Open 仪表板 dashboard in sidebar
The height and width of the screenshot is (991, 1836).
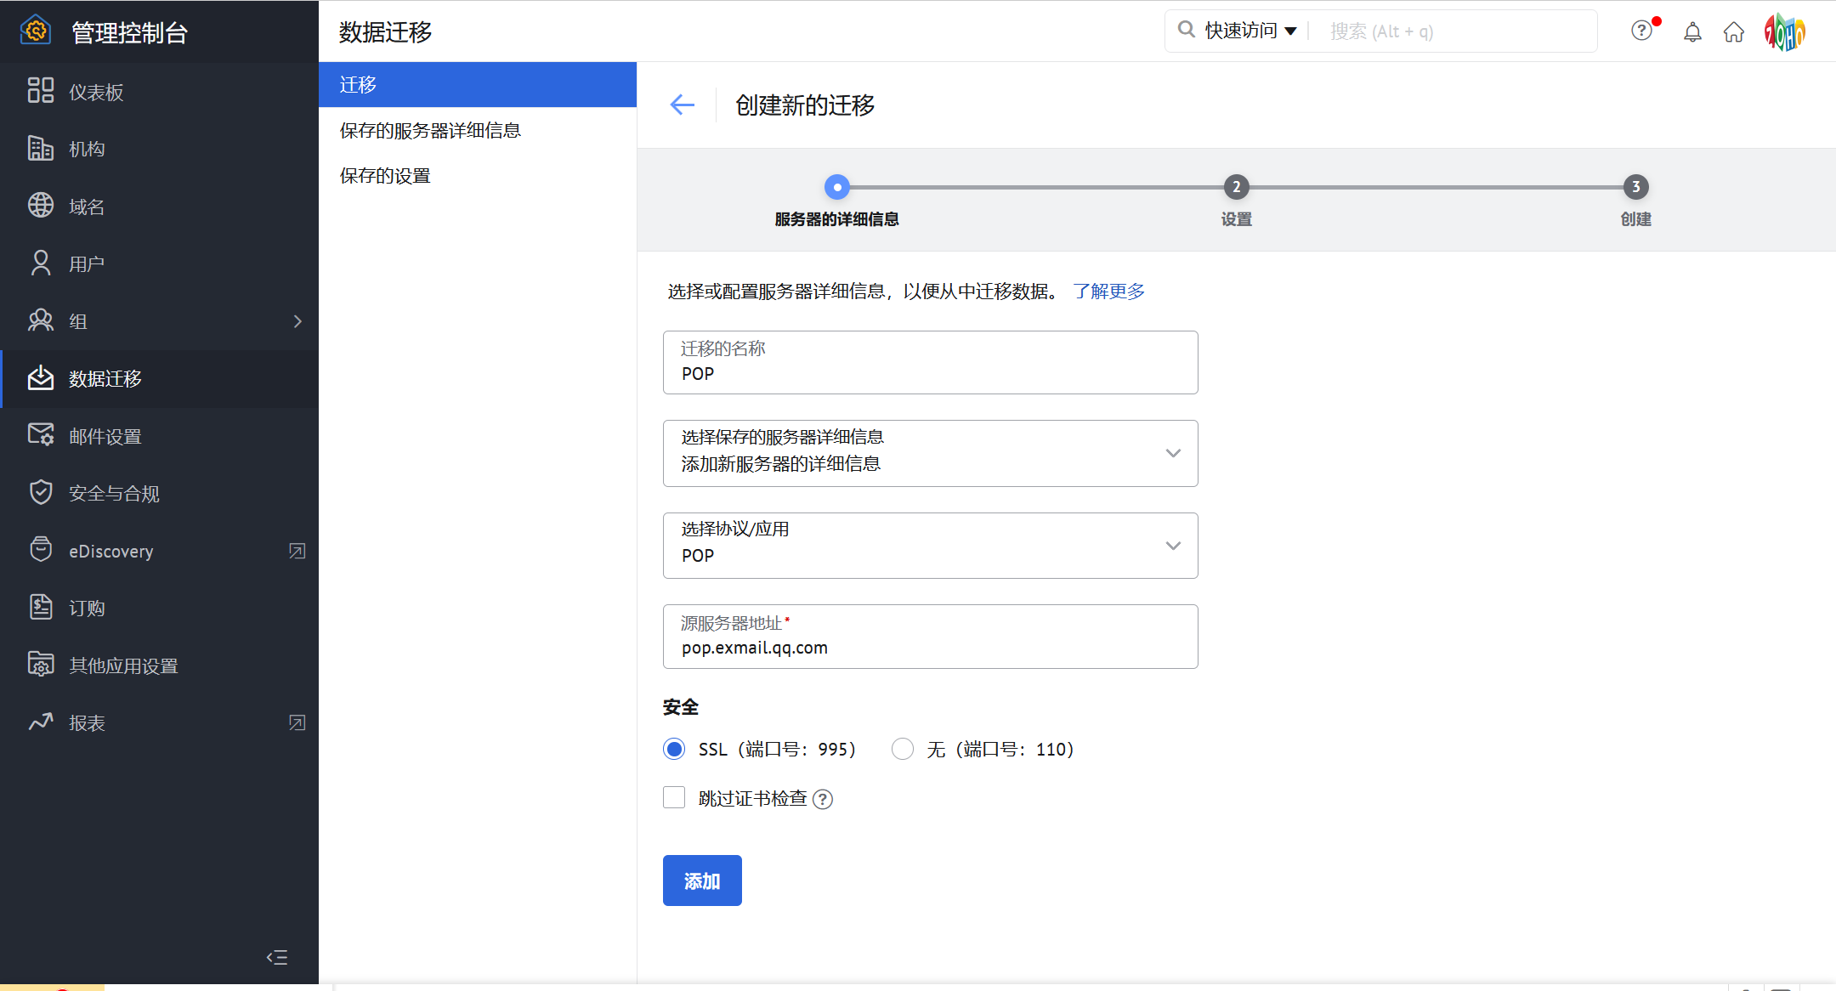pos(96,92)
